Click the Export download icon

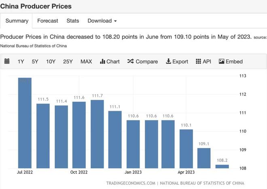168,61
